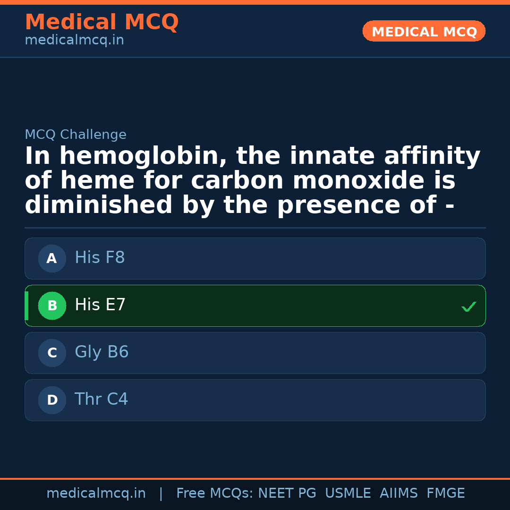The height and width of the screenshot is (510, 510).
Task: Open medicalmcq.in link under the header title
Action: 74,41
